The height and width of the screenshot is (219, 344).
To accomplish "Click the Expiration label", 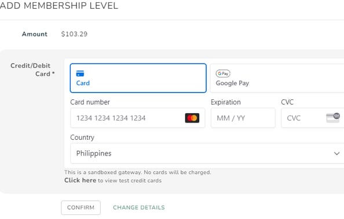I will 226,102.
